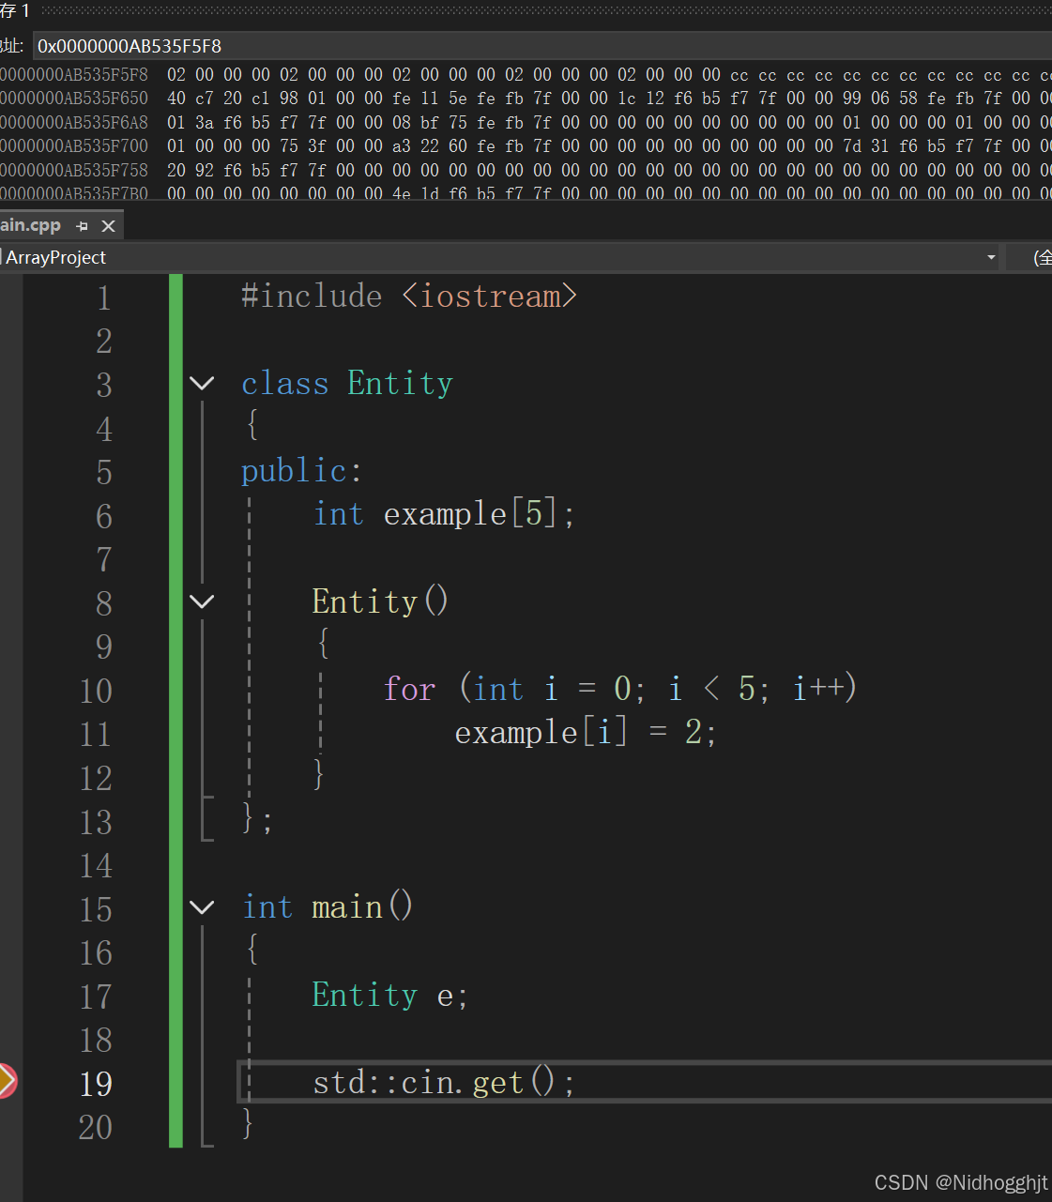Screen dimensions: 1052x1202
Task: Collapse the class Entity block
Action: (x=202, y=383)
